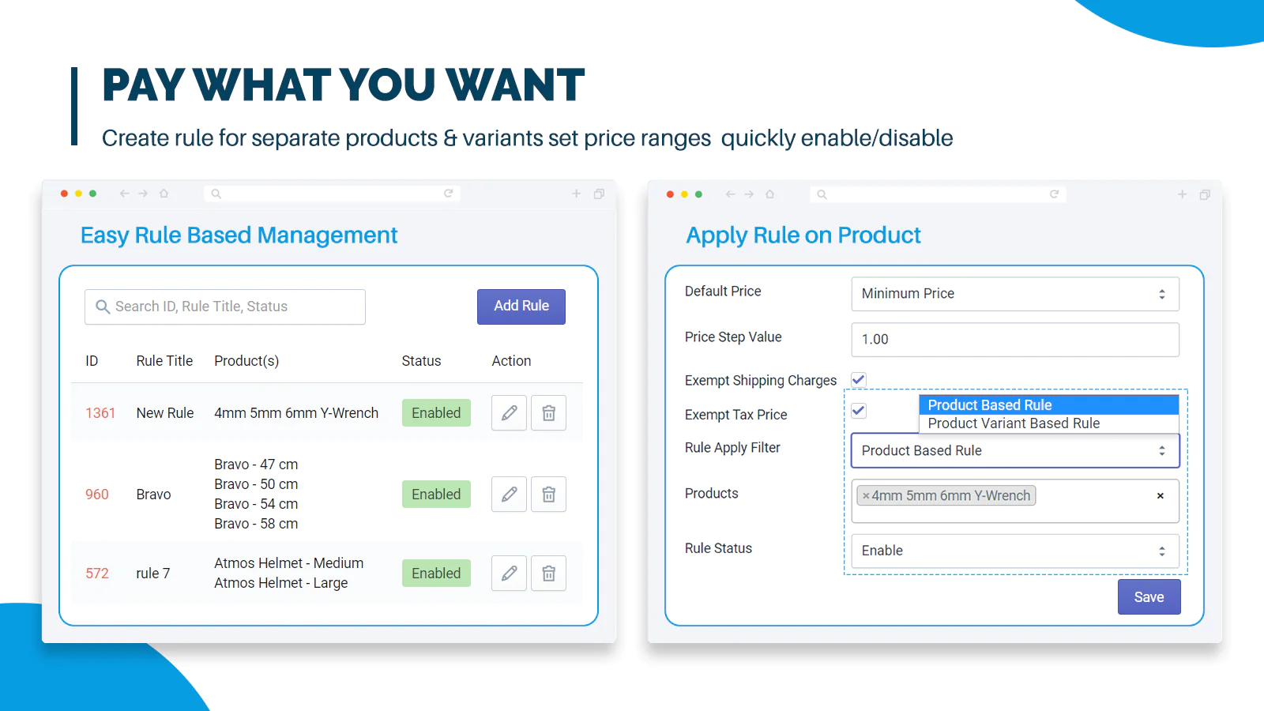Screen dimensions: 1264x711
Task: Click the Save button
Action: [1149, 597]
